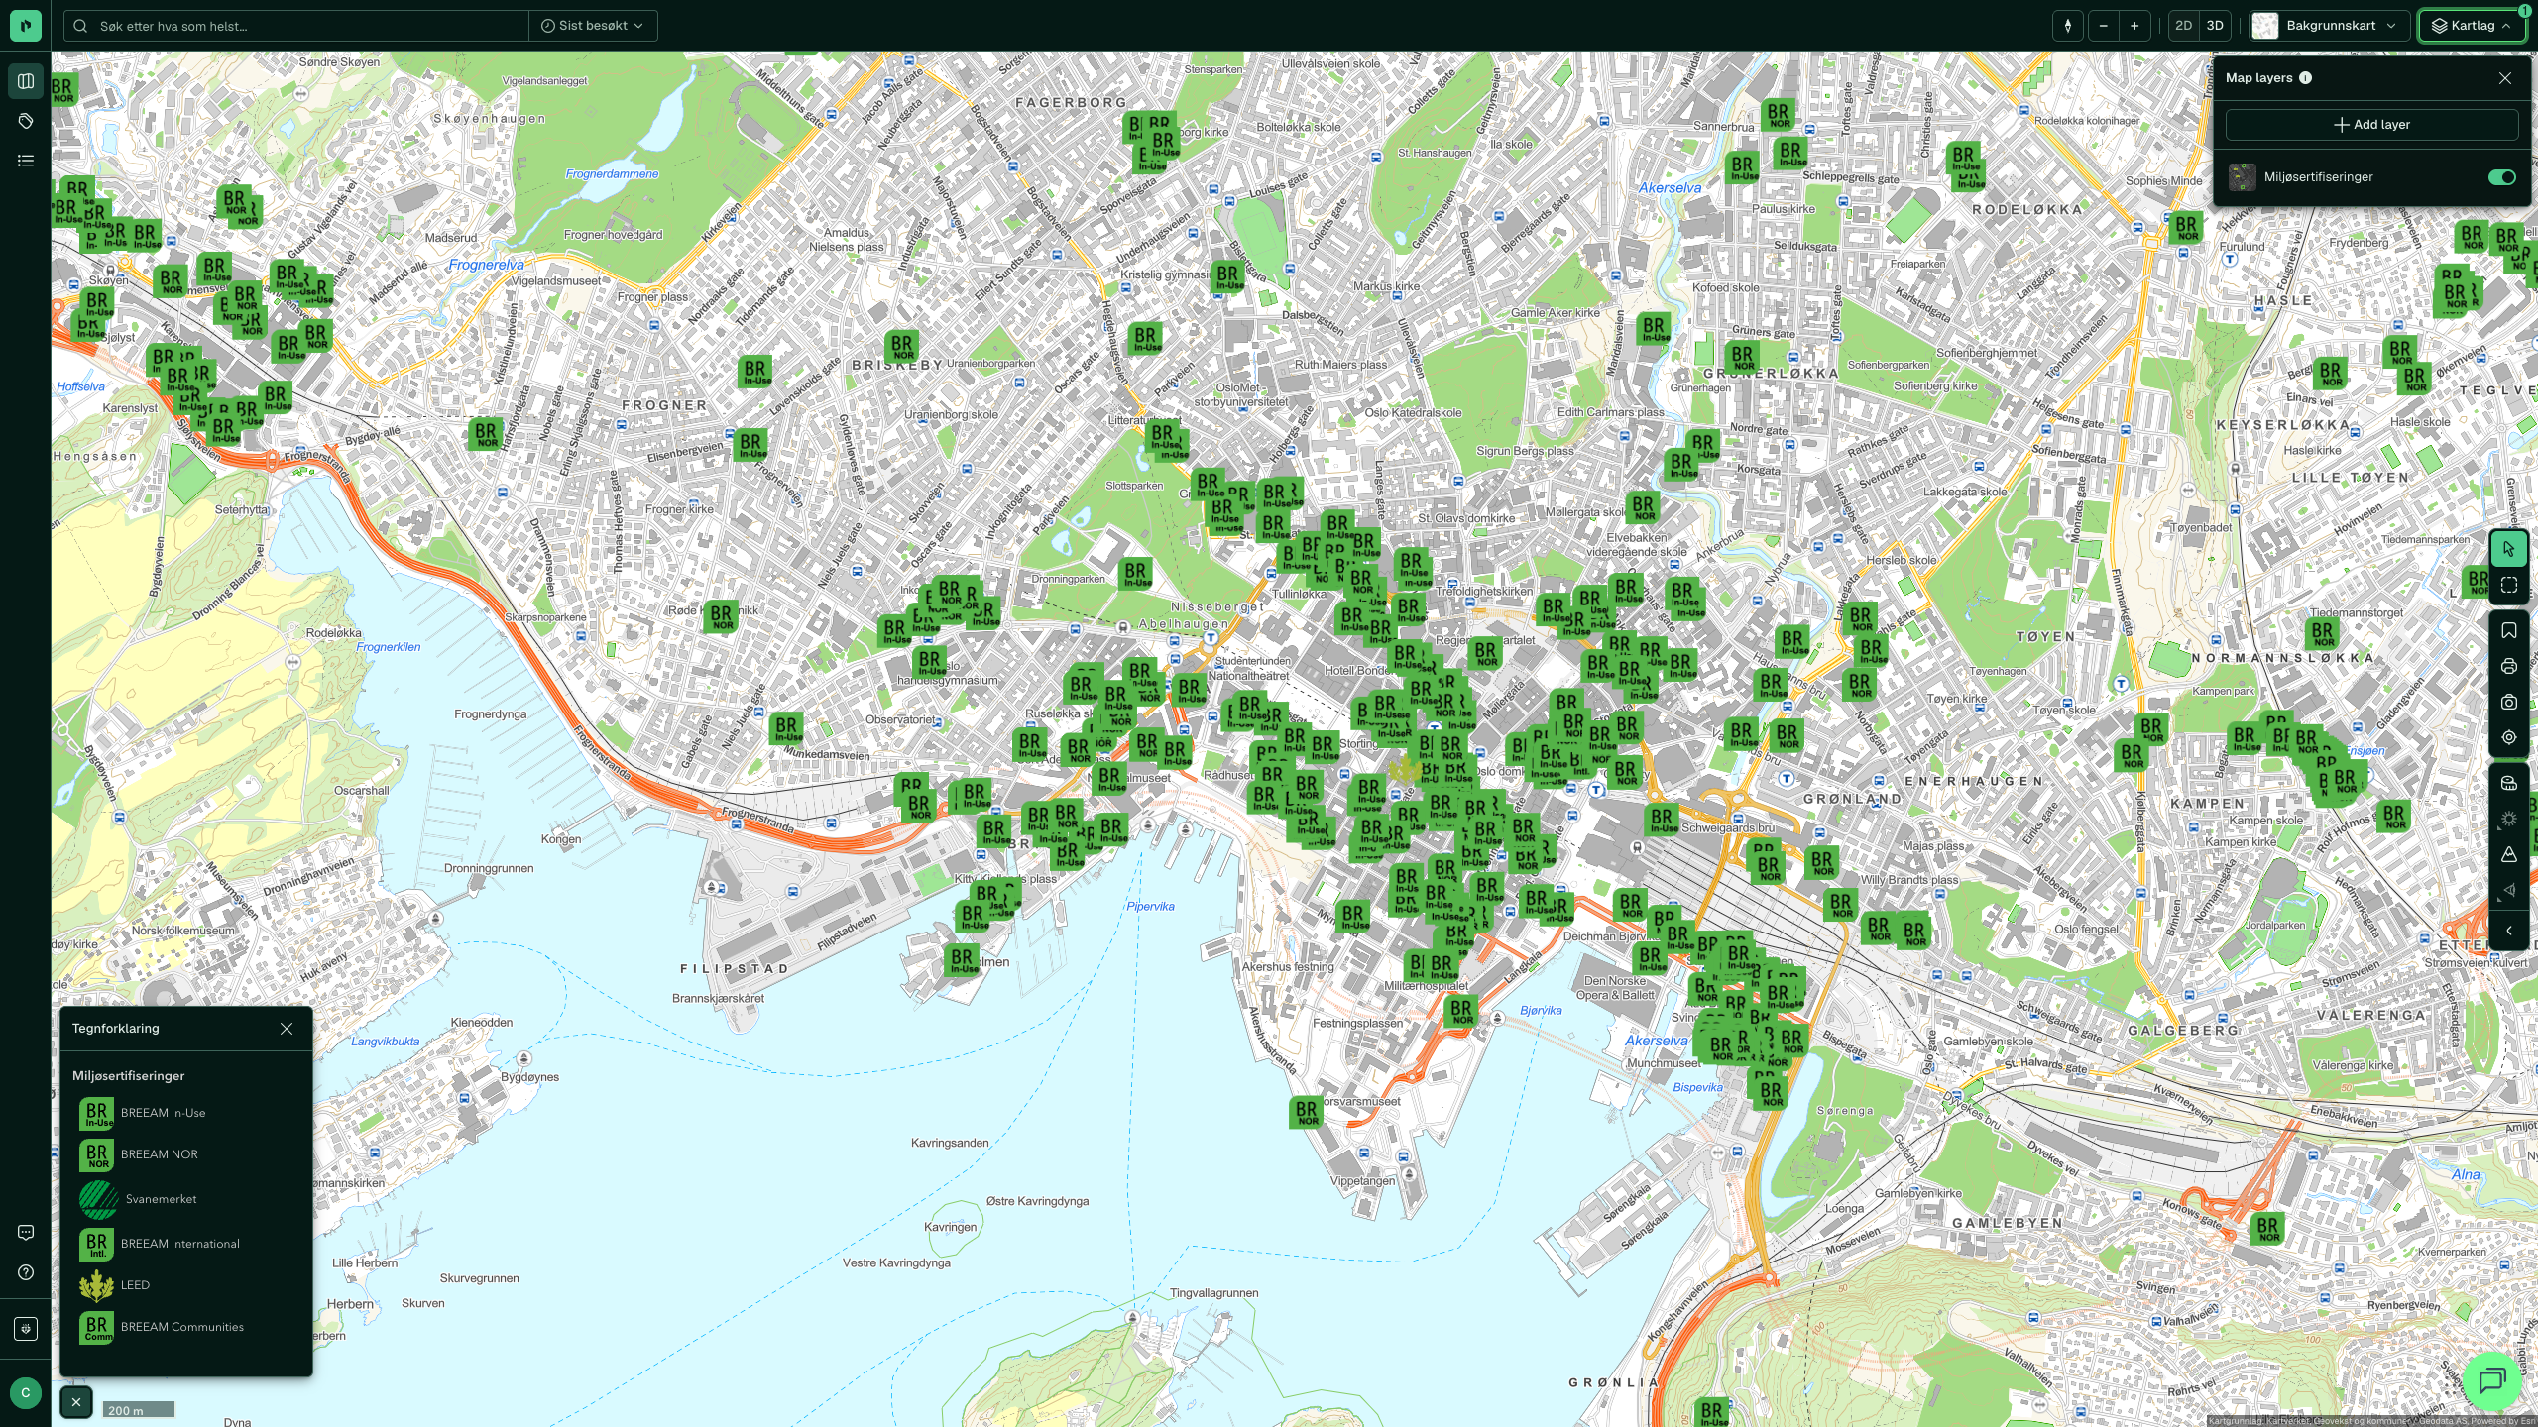Zoom out the map with minus button

(2104, 26)
